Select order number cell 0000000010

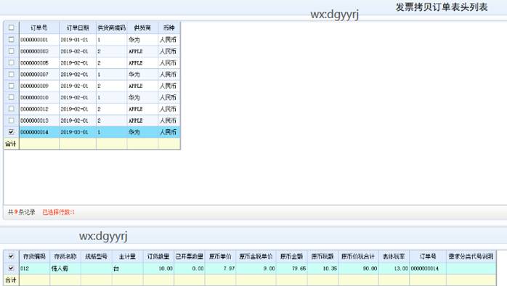(39, 97)
